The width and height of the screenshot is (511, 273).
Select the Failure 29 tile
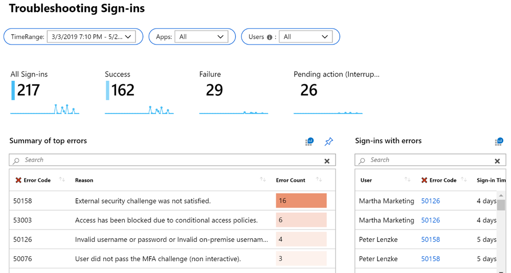[233, 92]
